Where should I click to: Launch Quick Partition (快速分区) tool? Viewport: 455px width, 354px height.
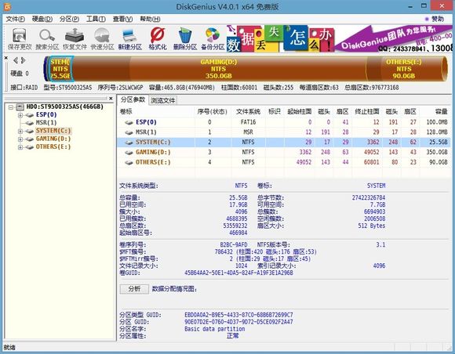pyautogui.click(x=102, y=39)
